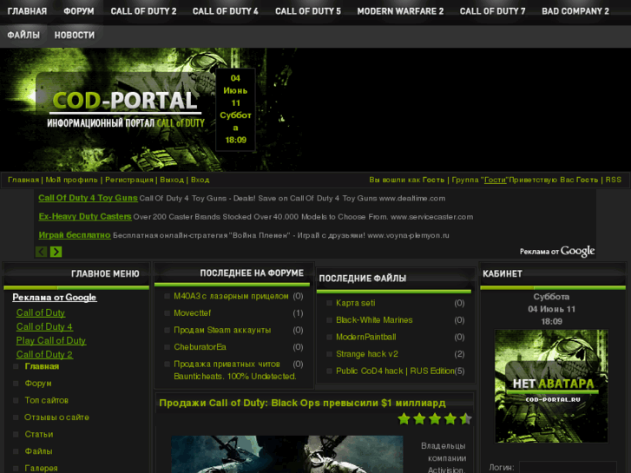Click the Реклама от Google label by the ad block
The image size is (631, 473).
point(557,251)
